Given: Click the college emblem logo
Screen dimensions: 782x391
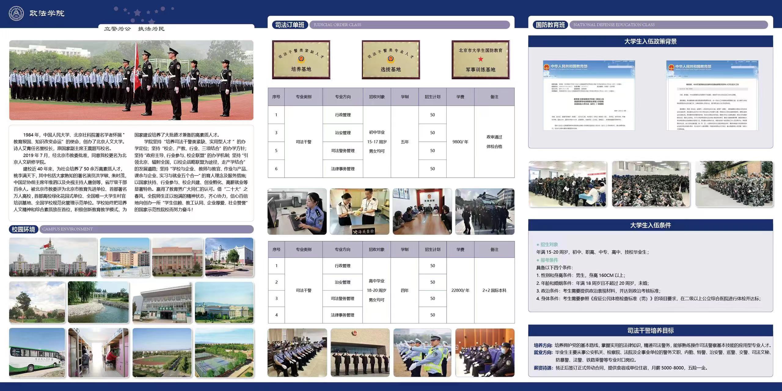Looking at the screenshot, I should pyautogui.click(x=16, y=13).
